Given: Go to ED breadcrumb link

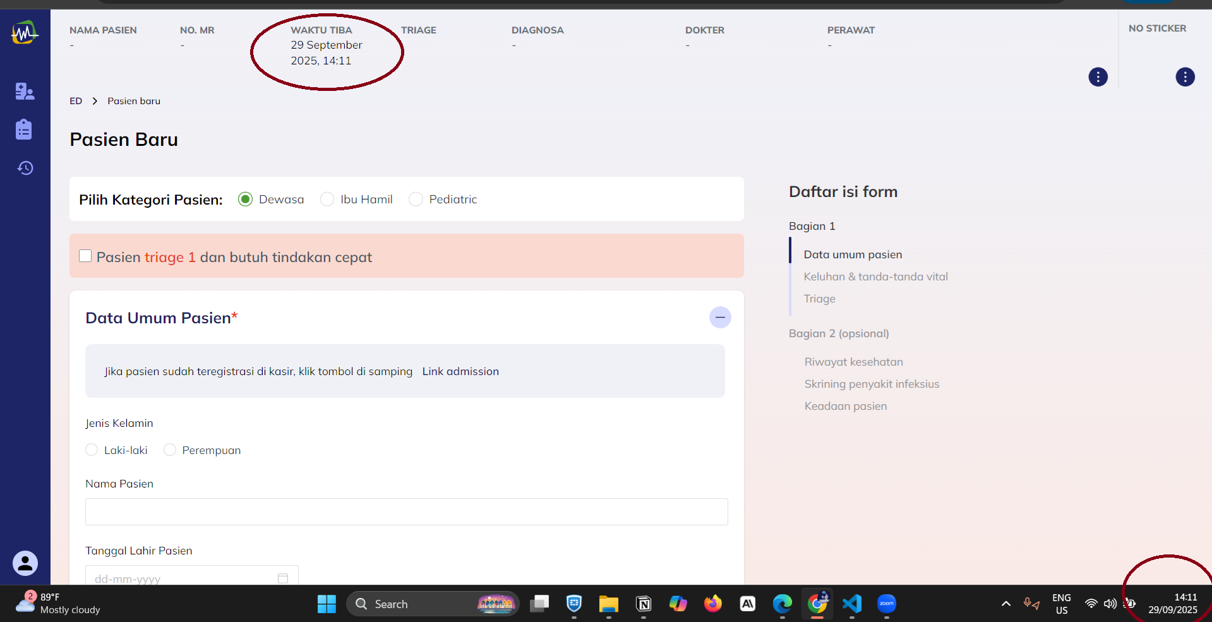Looking at the screenshot, I should [76, 101].
